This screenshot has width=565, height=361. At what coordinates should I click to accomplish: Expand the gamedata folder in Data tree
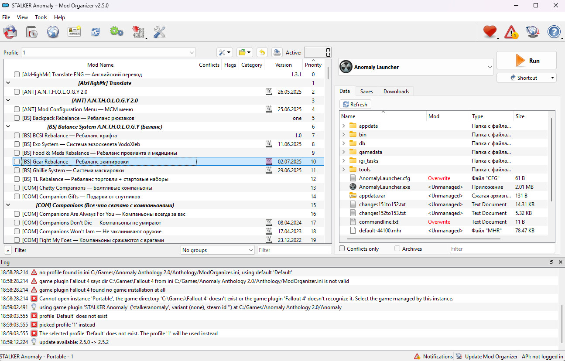pos(344,152)
